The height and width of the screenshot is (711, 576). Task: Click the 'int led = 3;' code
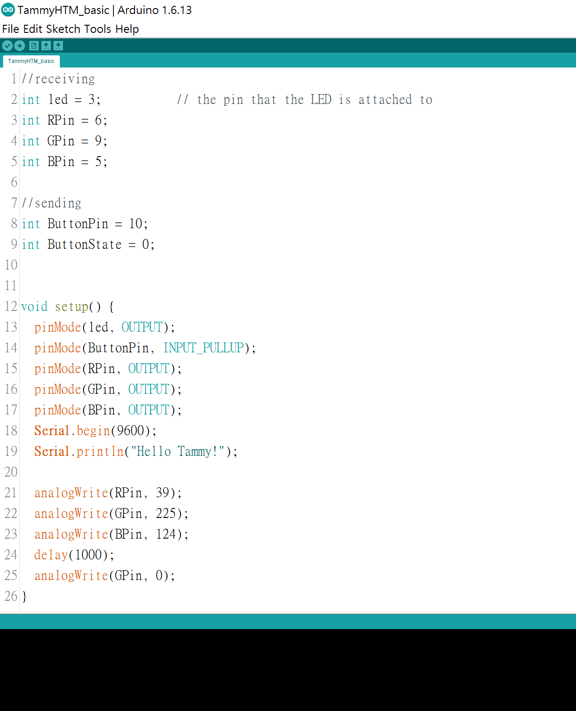(61, 99)
